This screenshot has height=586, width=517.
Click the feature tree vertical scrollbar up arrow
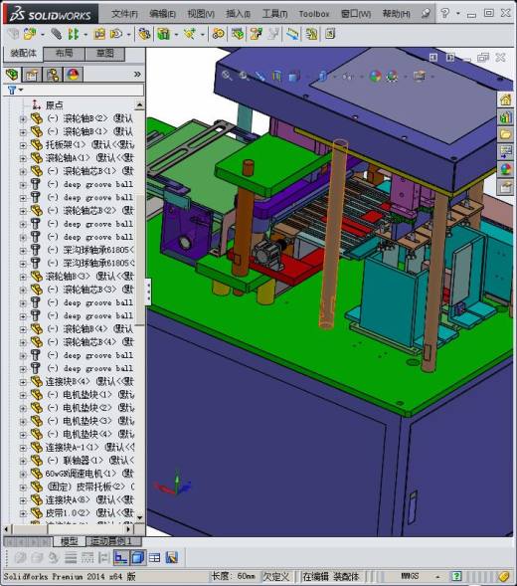pyautogui.click(x=139, y=104)
